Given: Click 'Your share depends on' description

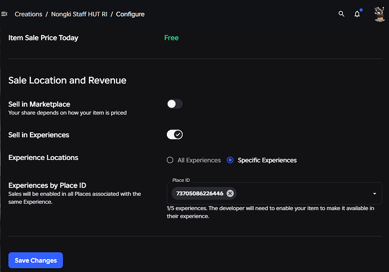Looking at the screenshot, I should (x=68, y=113).
